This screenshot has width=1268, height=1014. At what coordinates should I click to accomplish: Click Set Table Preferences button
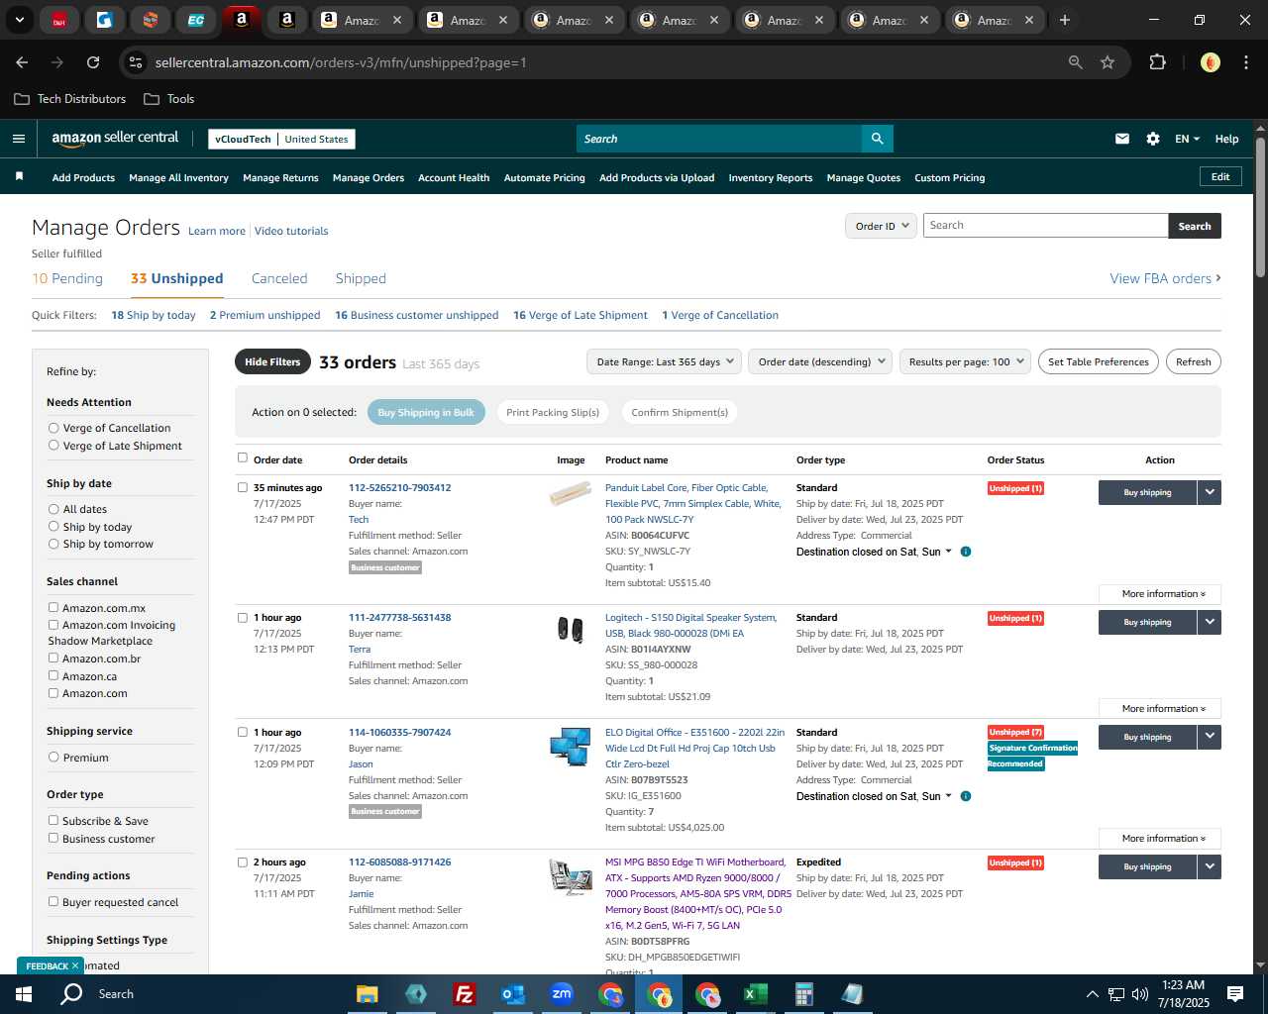[x=1099, y=361]
